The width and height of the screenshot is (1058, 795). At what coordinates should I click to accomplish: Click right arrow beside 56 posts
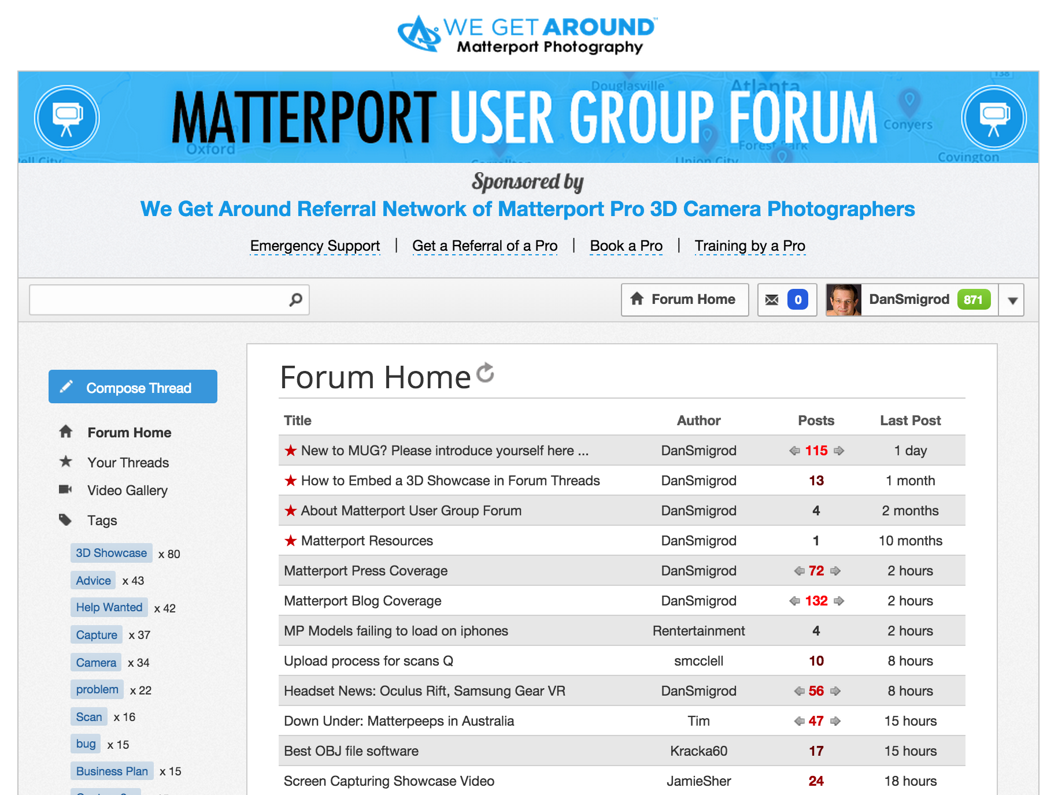click(x=835, y=691)
